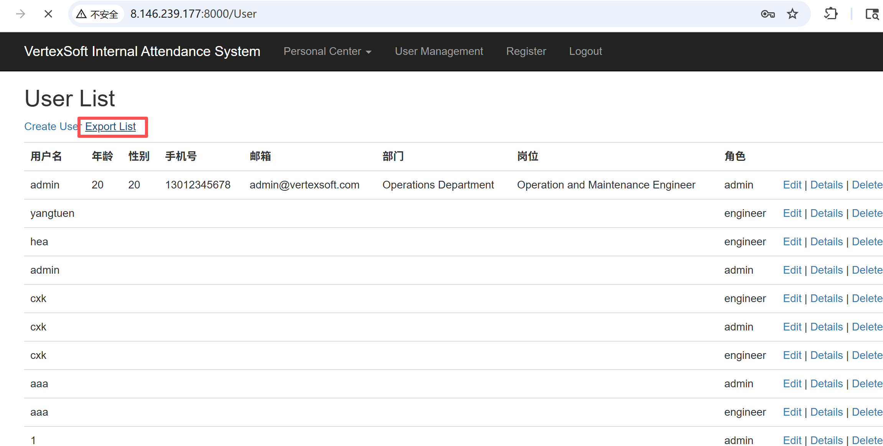Click 部门 column header
Screen dimensions: 883x446
(x=393, y=156)
